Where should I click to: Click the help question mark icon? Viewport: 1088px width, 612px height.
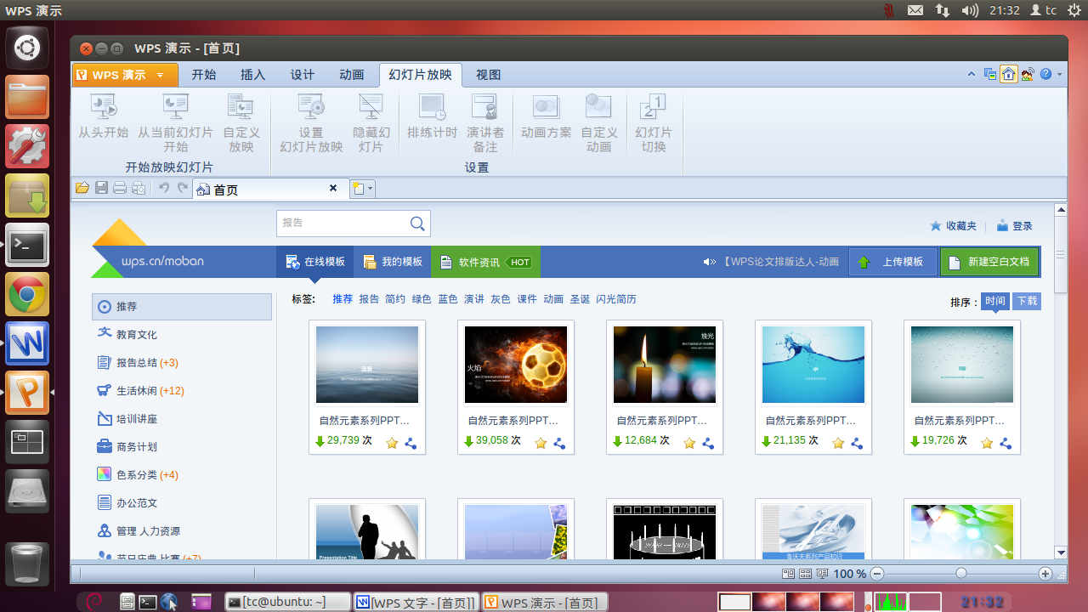(x=1046, y=74)
